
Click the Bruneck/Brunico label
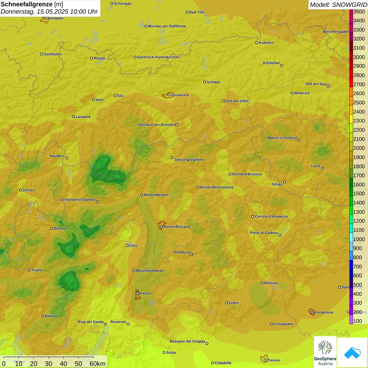coord(247,174)
